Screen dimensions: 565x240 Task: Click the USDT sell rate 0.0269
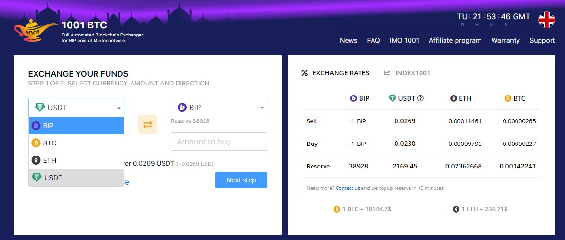coord(405,121)
